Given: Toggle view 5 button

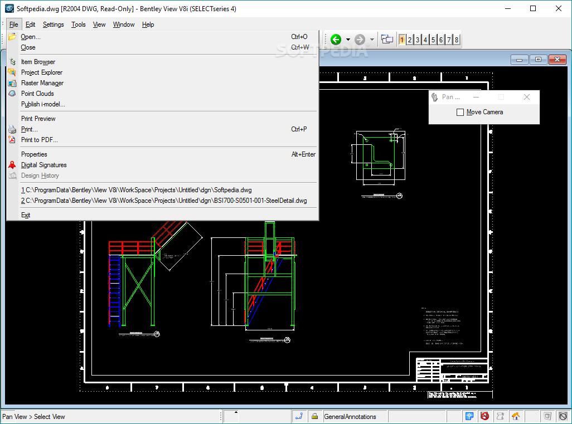Looking at the screenshot, I should coord(433,40).
